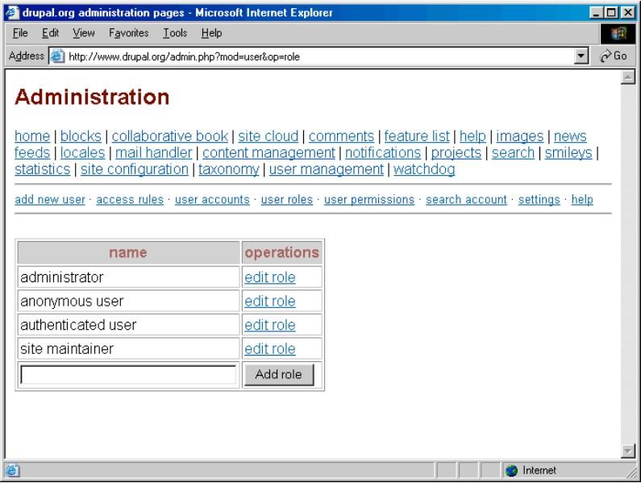Open the mail handler link
The image size is (641, 483).
tap(154, 153)
